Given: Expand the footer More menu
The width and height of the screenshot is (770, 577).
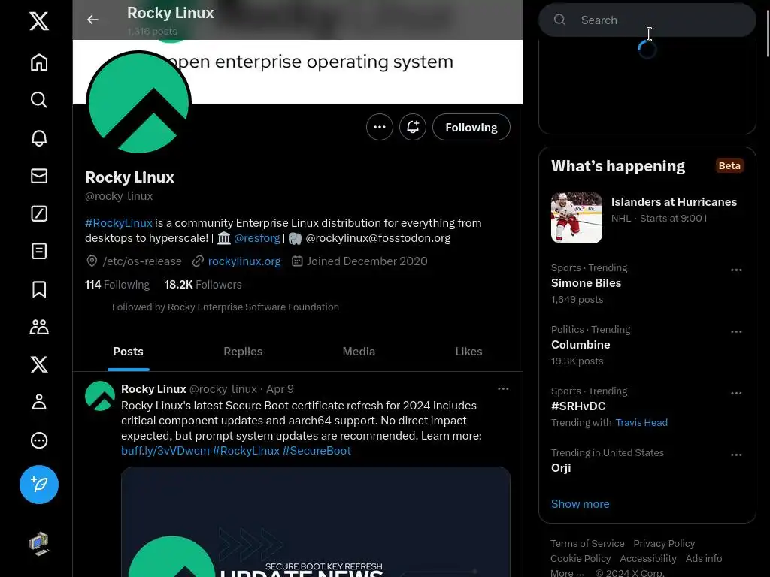Looking at the screenshot, I should 567,573.
